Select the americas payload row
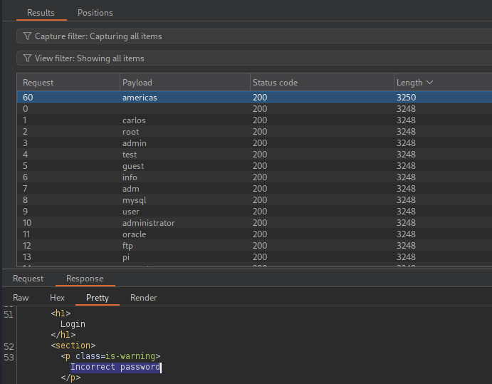The image size is (492, 384). click(x=254, y=98)
